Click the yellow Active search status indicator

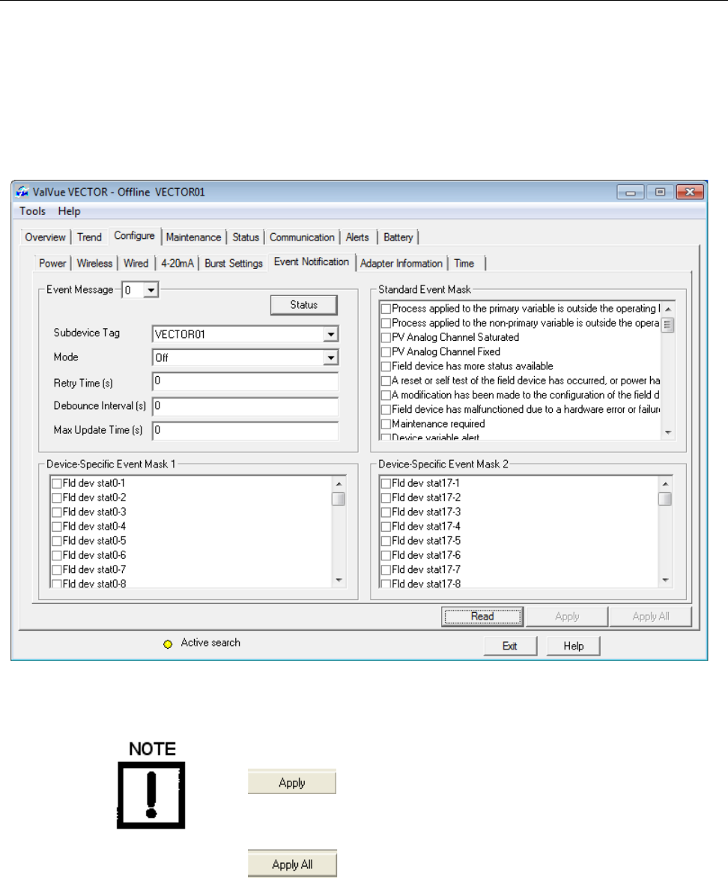(x=168, y=644)
